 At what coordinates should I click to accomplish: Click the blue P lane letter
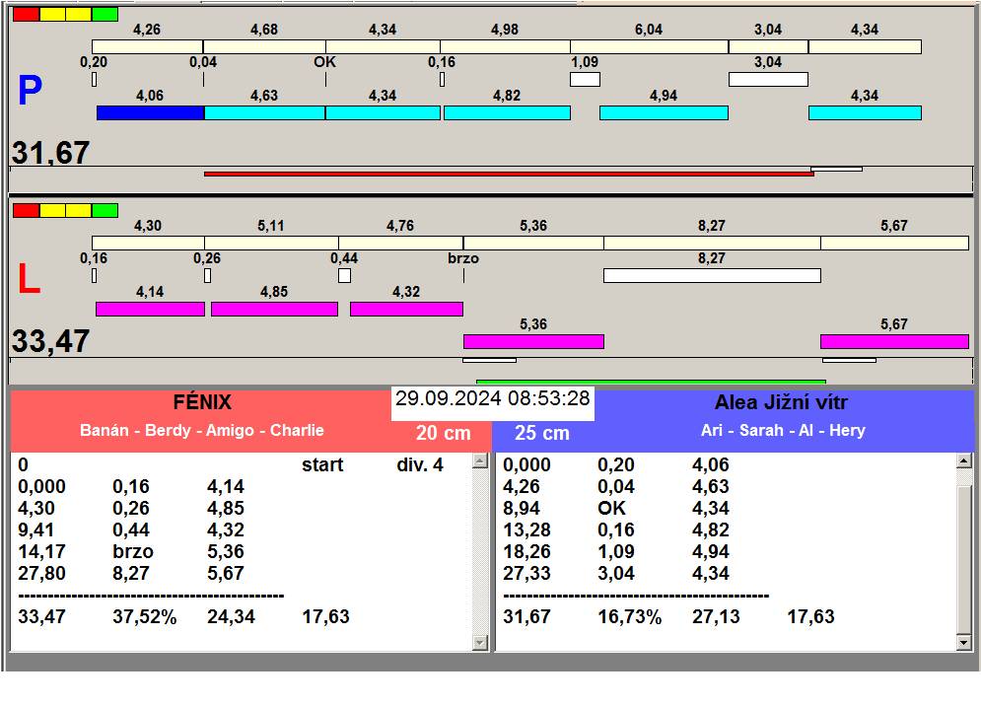tap(30, 92)
